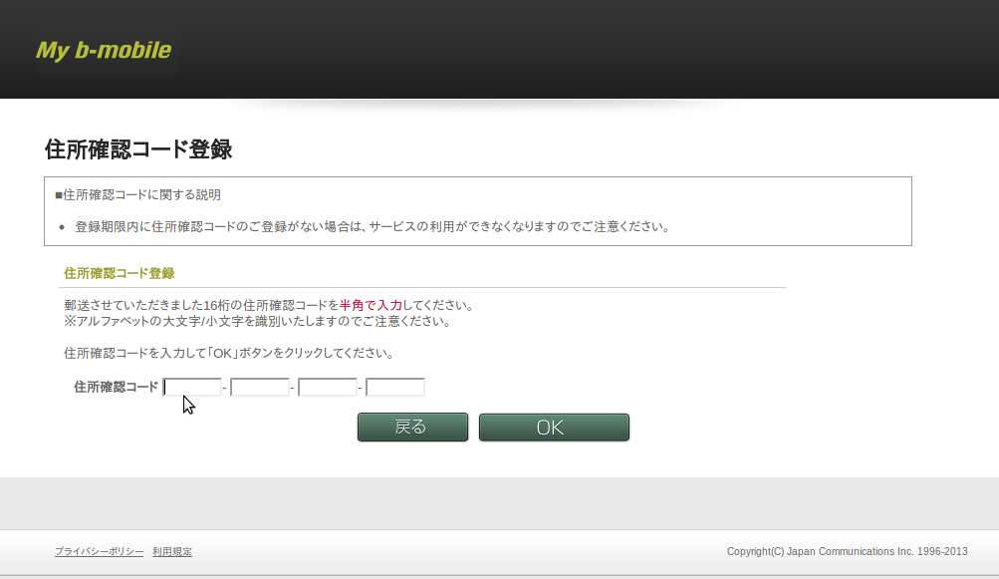
Task: Click the ■住所確認コードに関する説明 heading
Action: pyautogui.click(x=137, y=194)
